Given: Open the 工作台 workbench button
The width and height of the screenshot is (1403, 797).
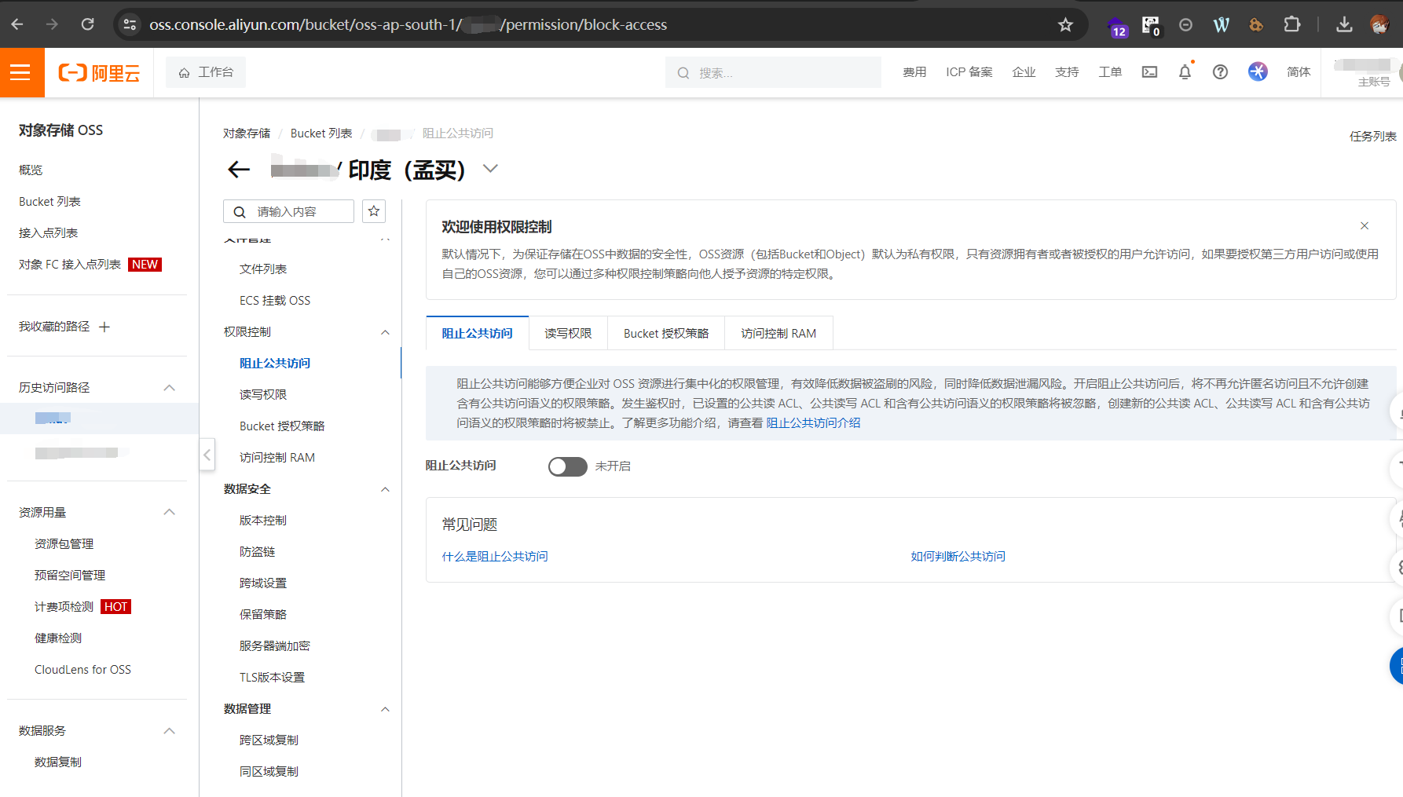Looking at the screenshot, I should pyautogui.click(x=206, y=72).
